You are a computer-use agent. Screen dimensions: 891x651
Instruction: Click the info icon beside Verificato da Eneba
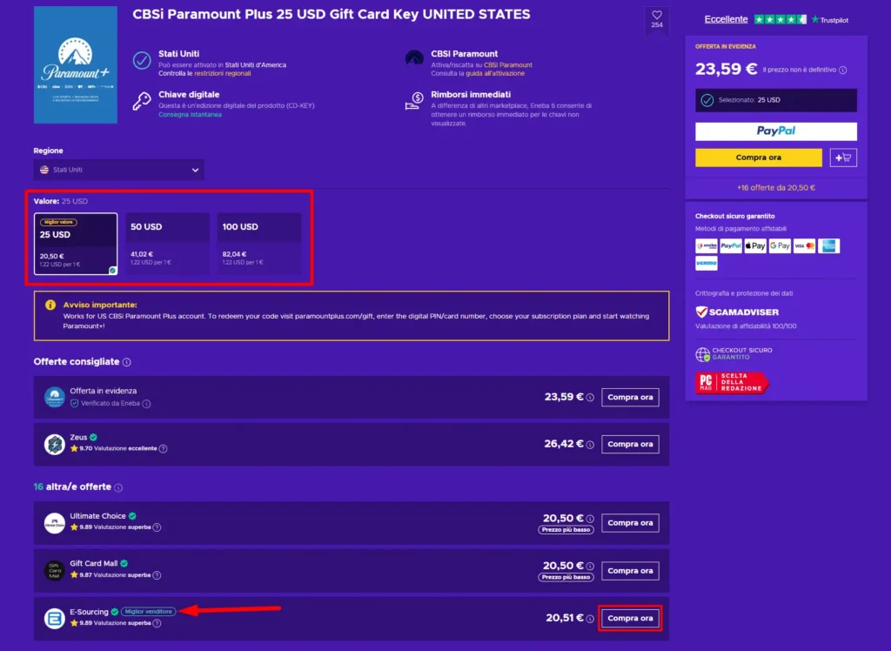coord(146,404)
